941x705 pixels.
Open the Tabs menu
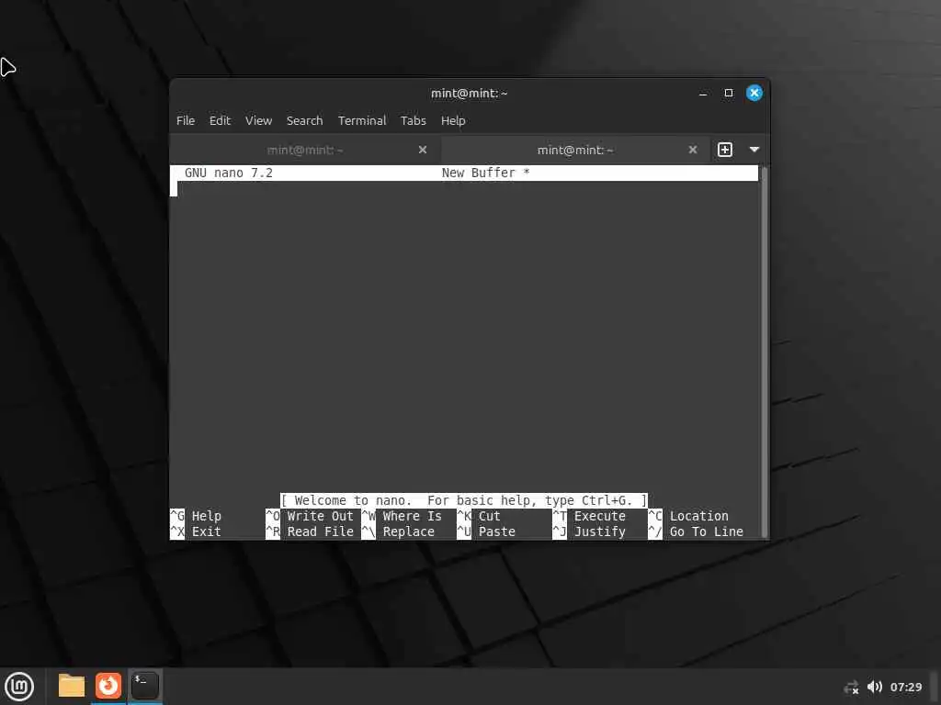pos(413,120)
